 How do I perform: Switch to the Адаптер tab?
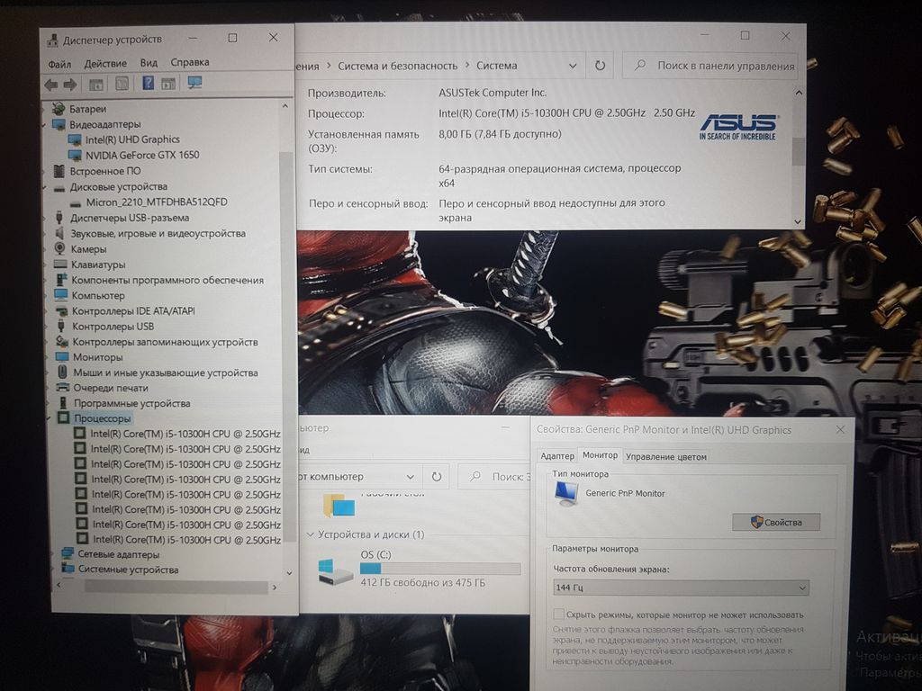pos(557,456)
